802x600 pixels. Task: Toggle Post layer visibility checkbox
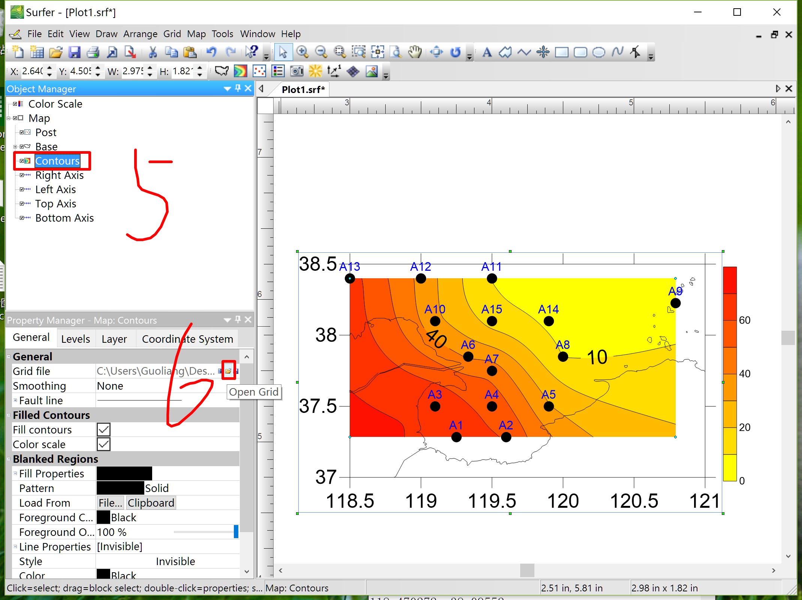pos(22,132)
